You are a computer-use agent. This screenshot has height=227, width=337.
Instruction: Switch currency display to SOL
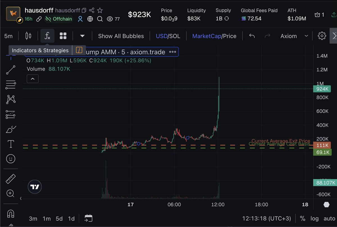(175, 36)
